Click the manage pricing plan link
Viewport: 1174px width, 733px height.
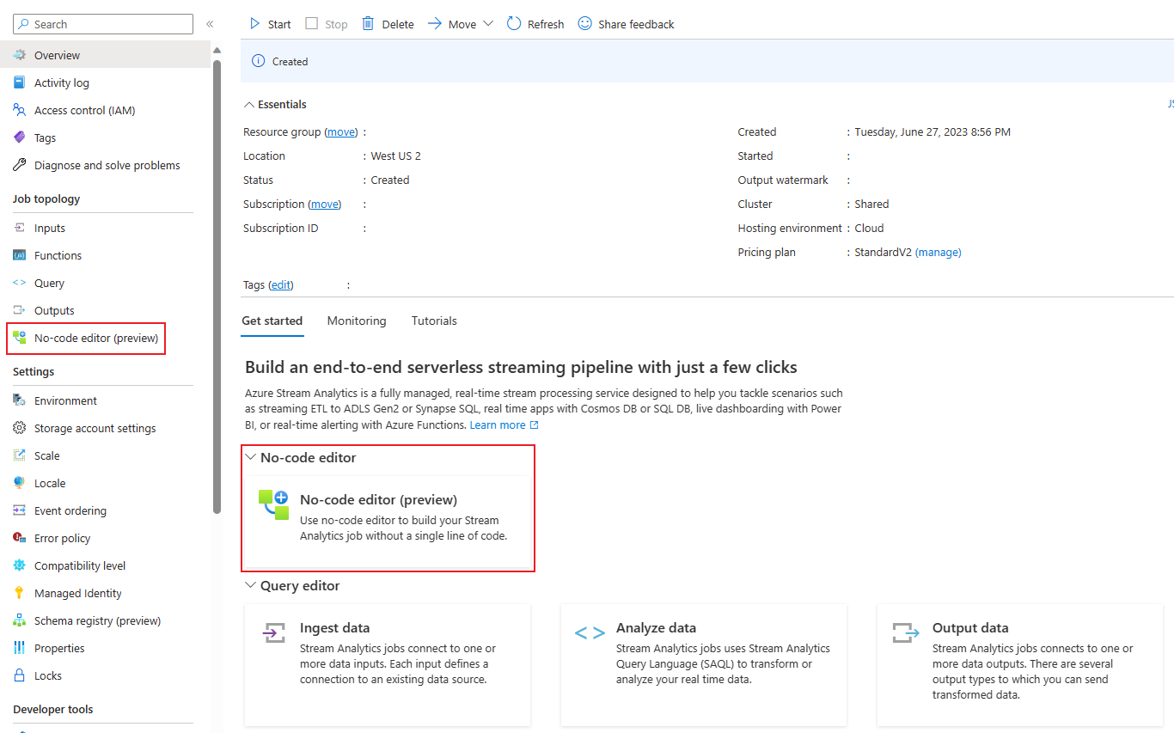938,253
